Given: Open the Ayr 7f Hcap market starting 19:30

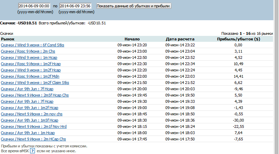Looking at the screenshot, I should pos(27,101).
